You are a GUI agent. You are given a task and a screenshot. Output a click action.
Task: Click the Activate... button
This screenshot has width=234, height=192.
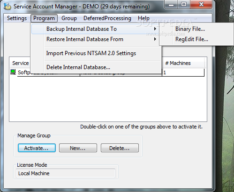coord(37,148)
